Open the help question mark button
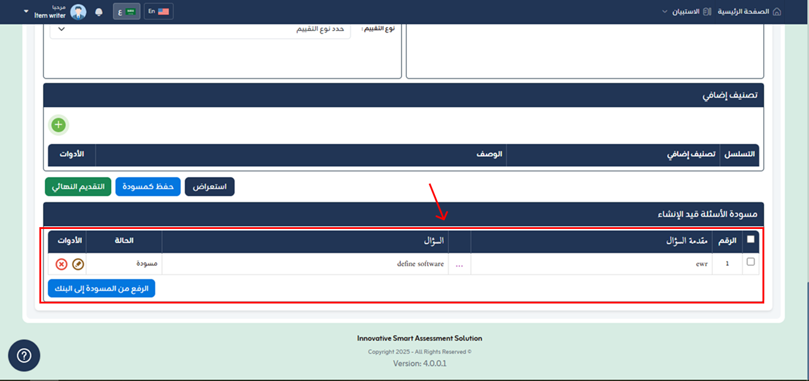This screenshot has height=381, width=809. (x=24, y=356)
